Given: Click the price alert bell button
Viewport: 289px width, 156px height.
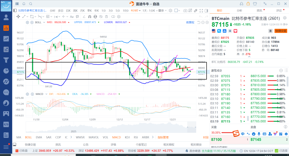Looking at the screenshot, I should point(270,31).
